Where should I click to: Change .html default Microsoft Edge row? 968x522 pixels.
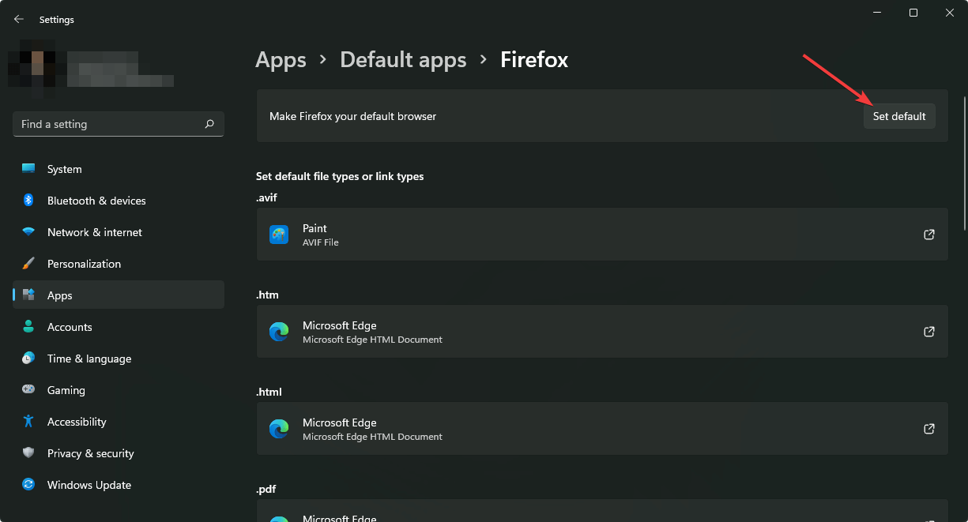pos(602,429)
